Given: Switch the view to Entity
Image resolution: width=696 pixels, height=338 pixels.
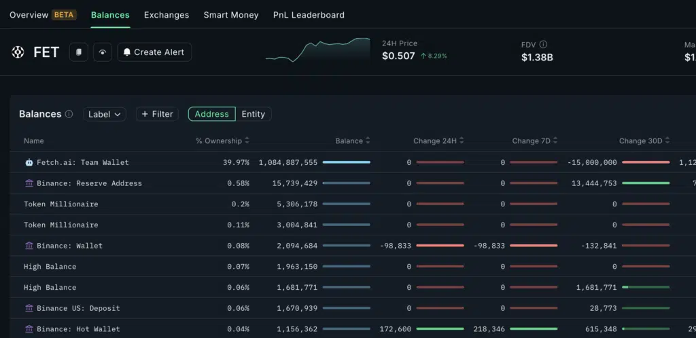Looking at the screenshot, I should (x=254, y=114).
